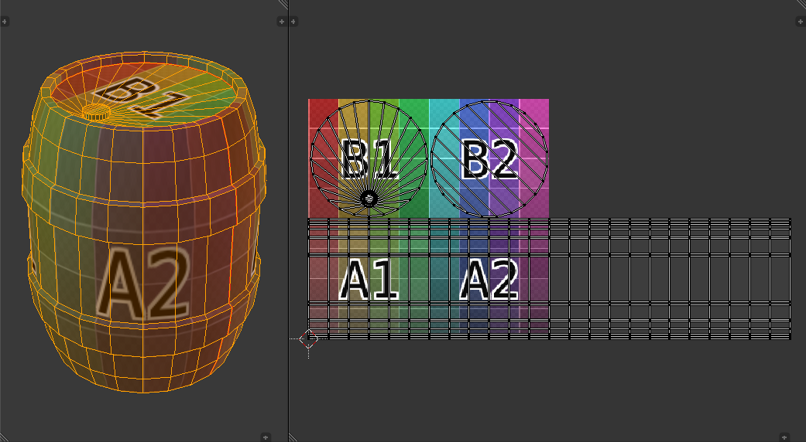Click the 2D cursor crosshair in UV editor

coord(308,338)
